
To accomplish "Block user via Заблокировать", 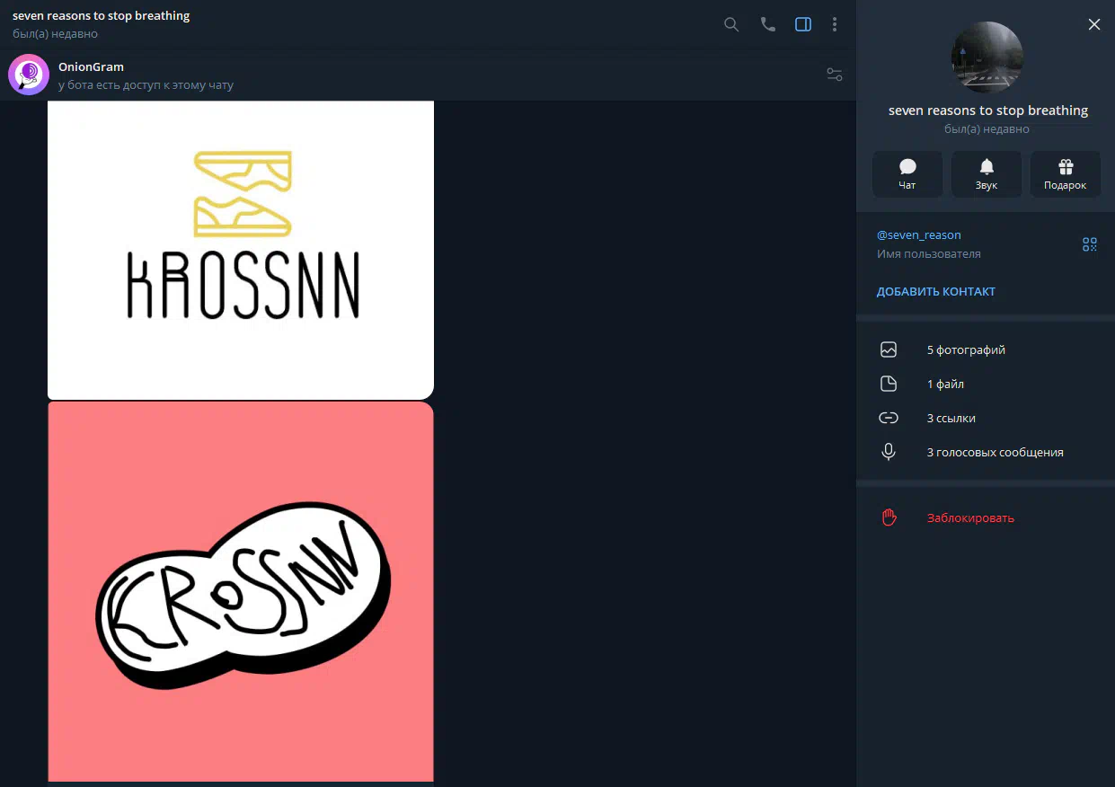I will click(970, 518).
